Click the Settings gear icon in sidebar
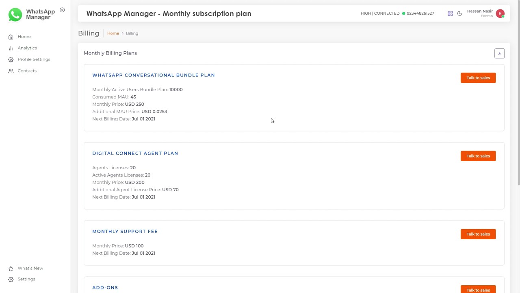520x293 pixels. 11,279
